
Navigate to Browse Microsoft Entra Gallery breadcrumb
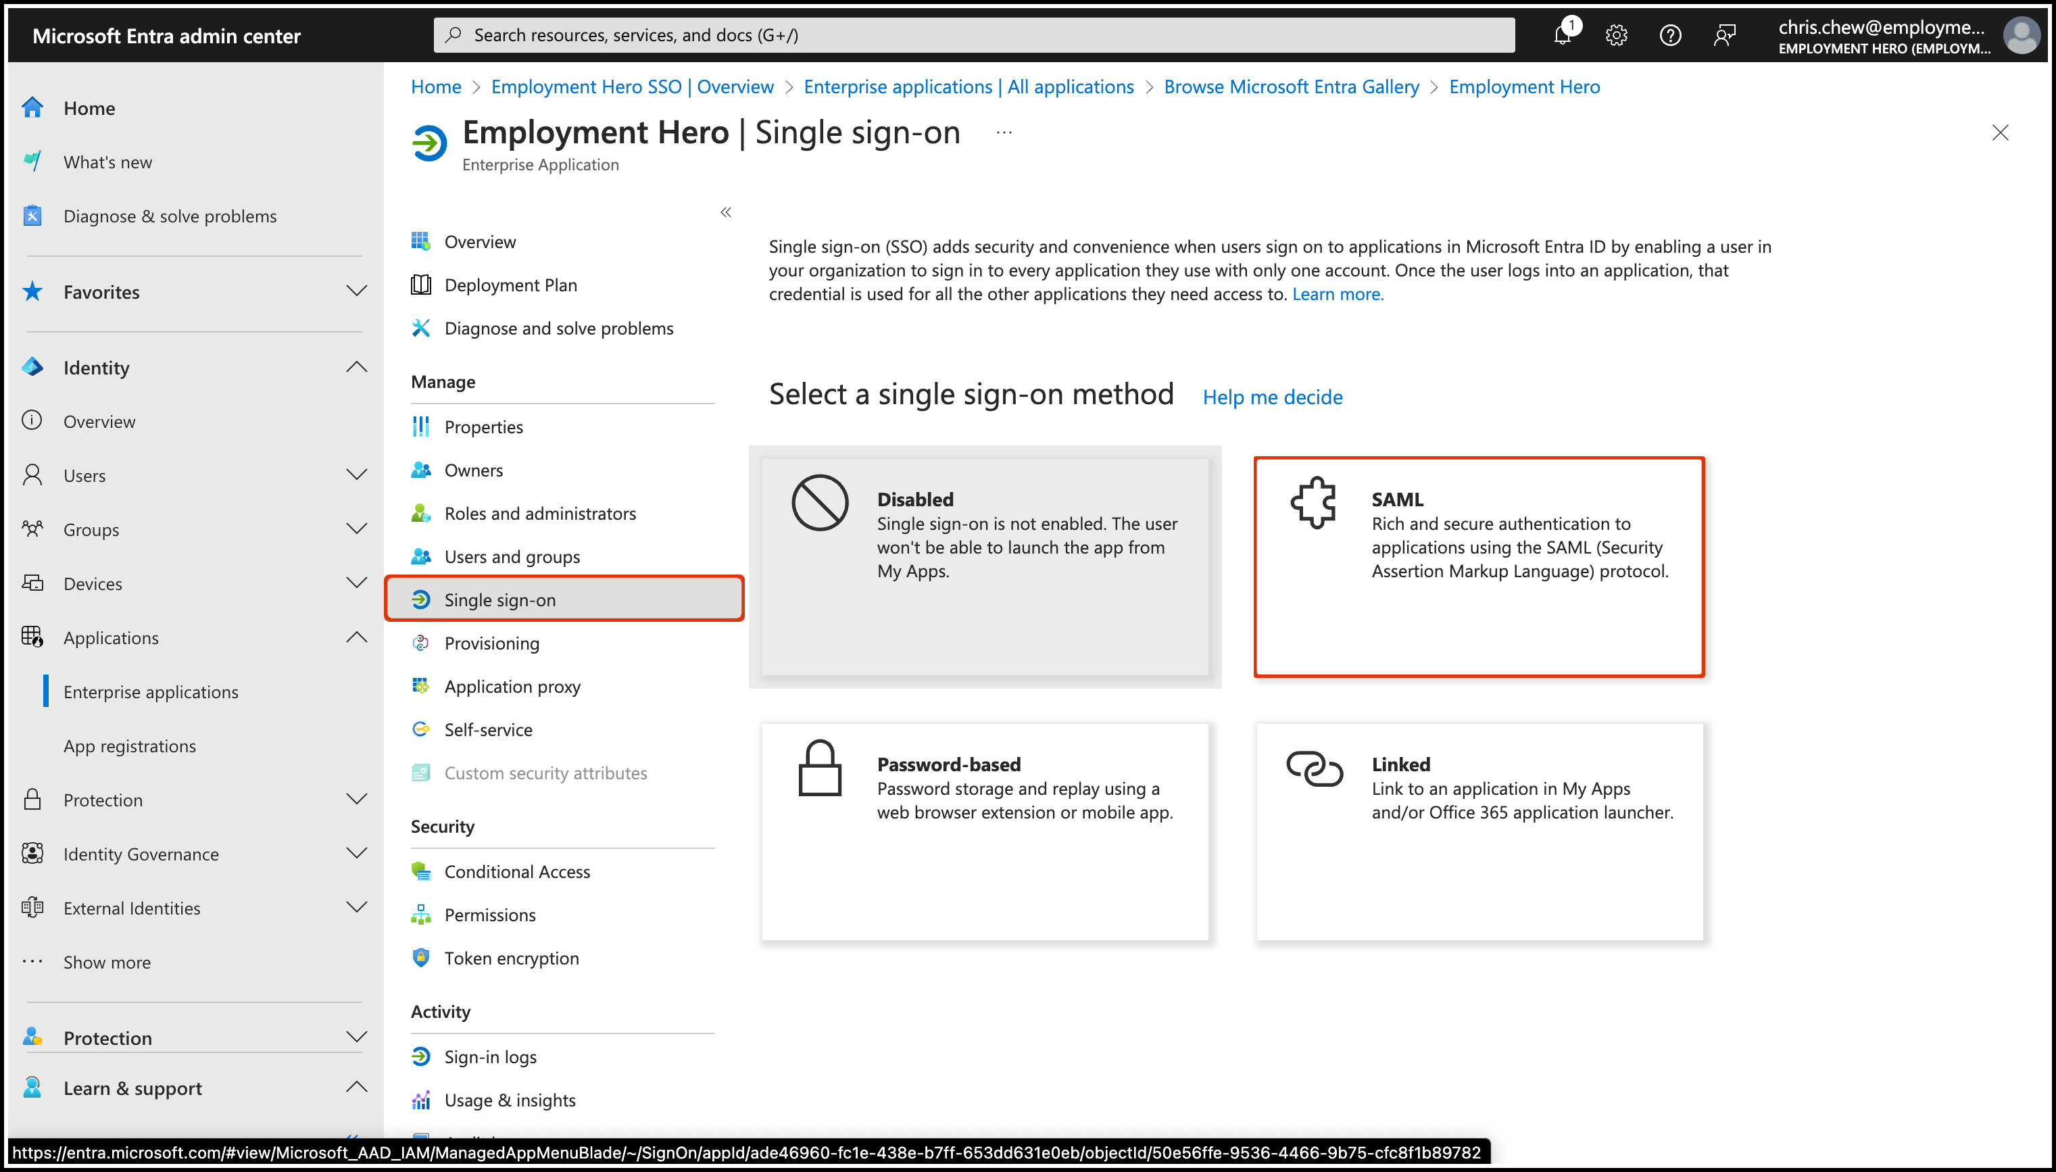click(1291, 87)
